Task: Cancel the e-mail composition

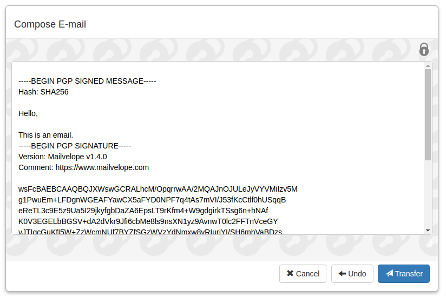Action: [303, 274]
